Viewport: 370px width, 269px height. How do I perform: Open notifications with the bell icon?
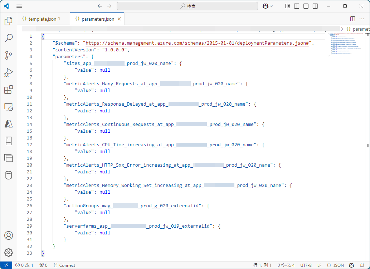click(362, 265)
